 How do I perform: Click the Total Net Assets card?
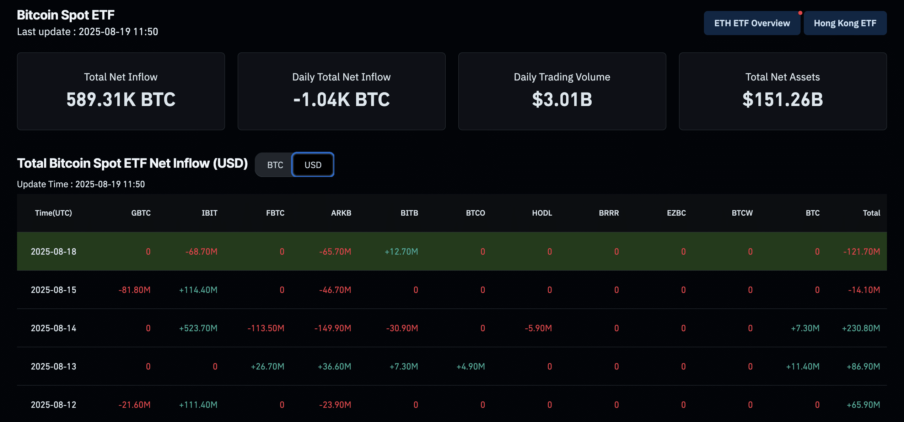(782, 91)
